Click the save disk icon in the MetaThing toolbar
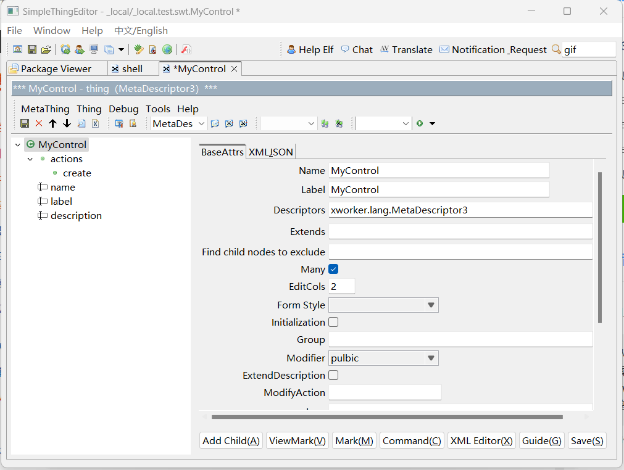 click(x=24, y=123)
